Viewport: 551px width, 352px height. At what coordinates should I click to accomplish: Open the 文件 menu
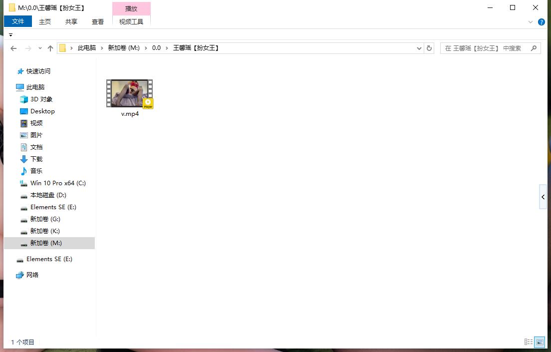[18, 21]
